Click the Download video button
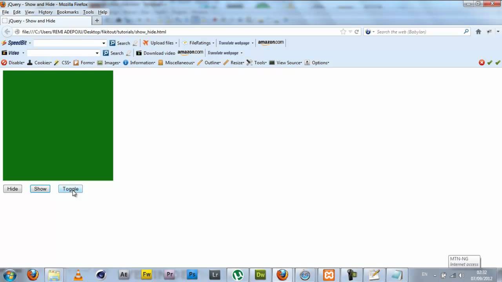 (x=156, y=53)
